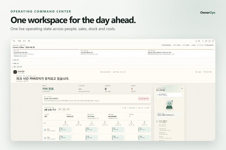Click the icon button right beside the 서울 dropdown
Screen dimensions: 226x150
click(x=206, y=41)
